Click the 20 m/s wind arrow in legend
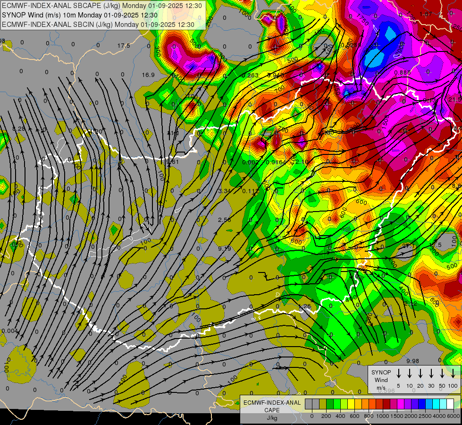This screenshot has width=462, height=425. point(420,374)
